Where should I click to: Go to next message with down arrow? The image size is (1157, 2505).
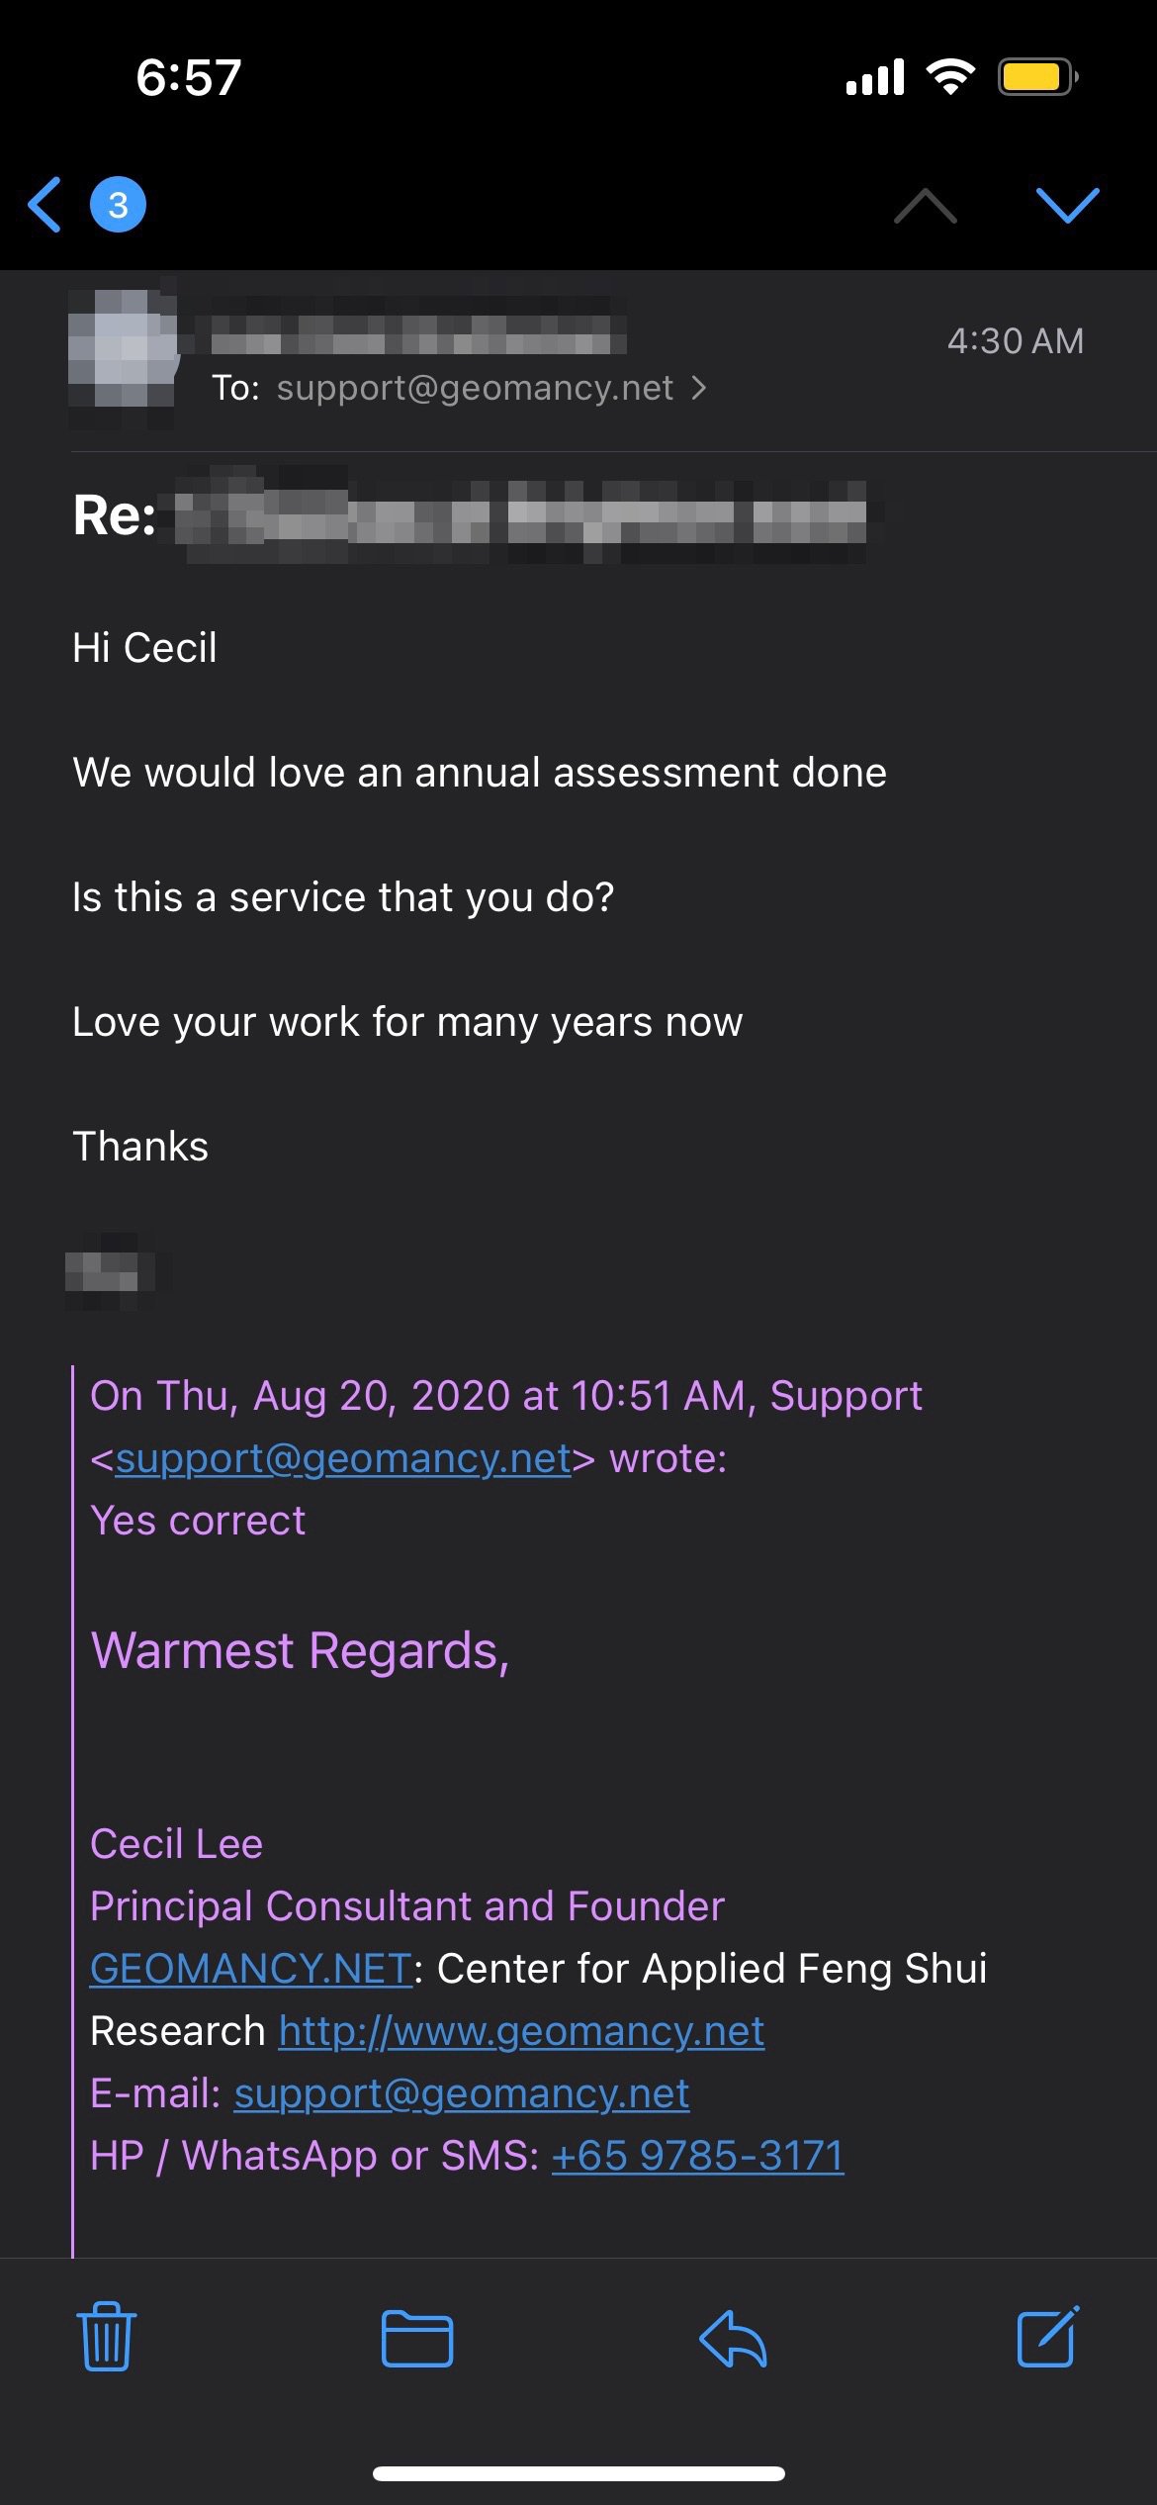(x=1067, y=205)
